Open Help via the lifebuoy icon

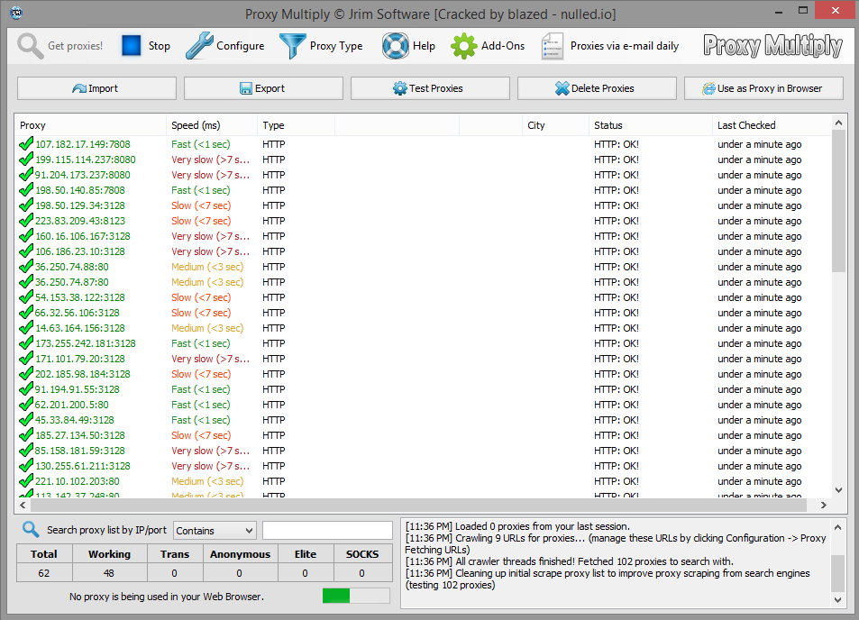click(x=395, y=45)
